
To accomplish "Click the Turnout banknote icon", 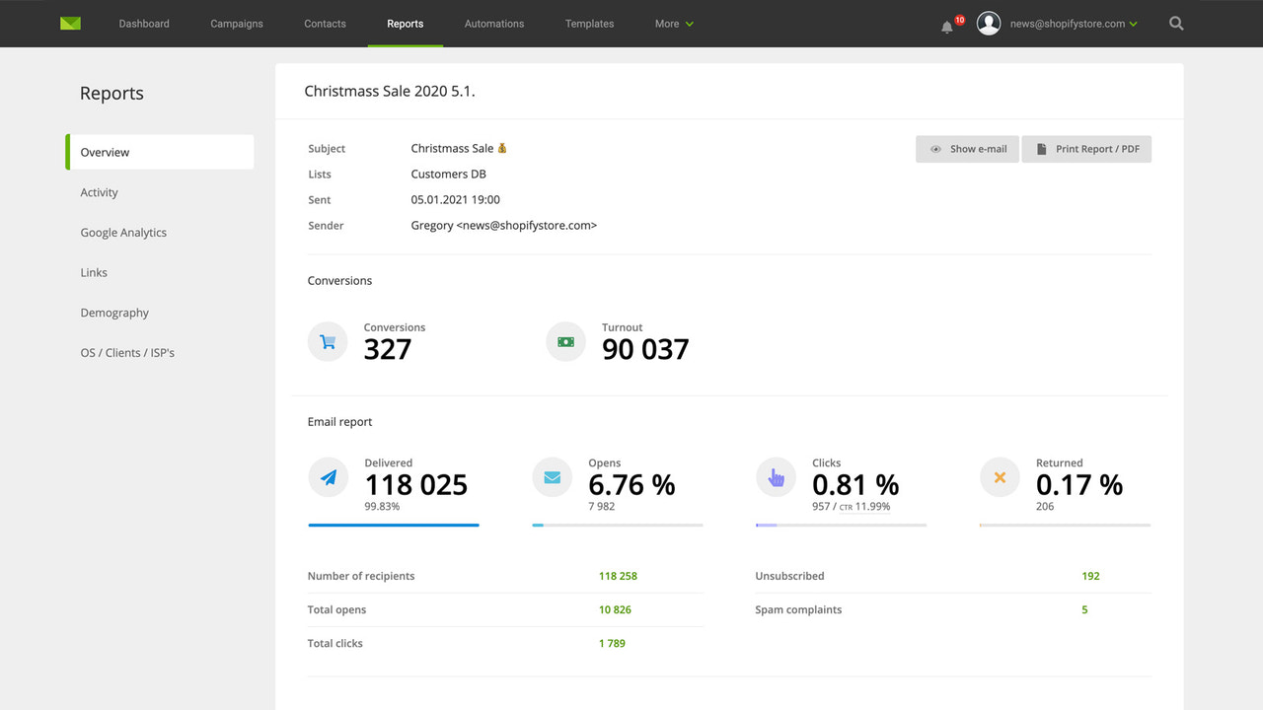I will coord(564,341).
